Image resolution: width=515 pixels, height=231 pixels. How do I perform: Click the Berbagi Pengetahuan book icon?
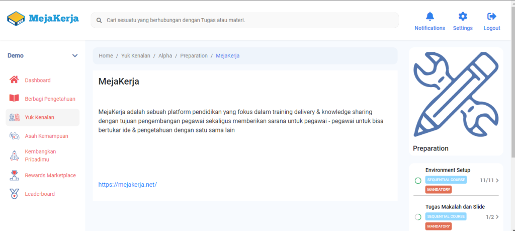tap(14, 98)
